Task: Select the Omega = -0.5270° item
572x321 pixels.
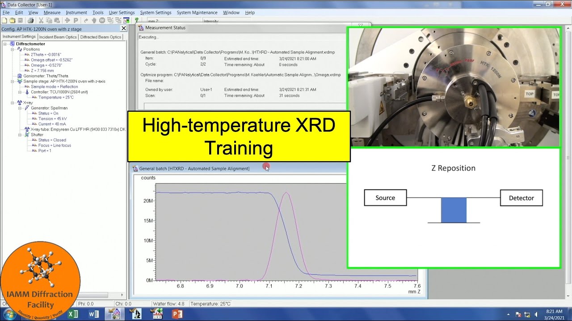Action: [46, 65]
